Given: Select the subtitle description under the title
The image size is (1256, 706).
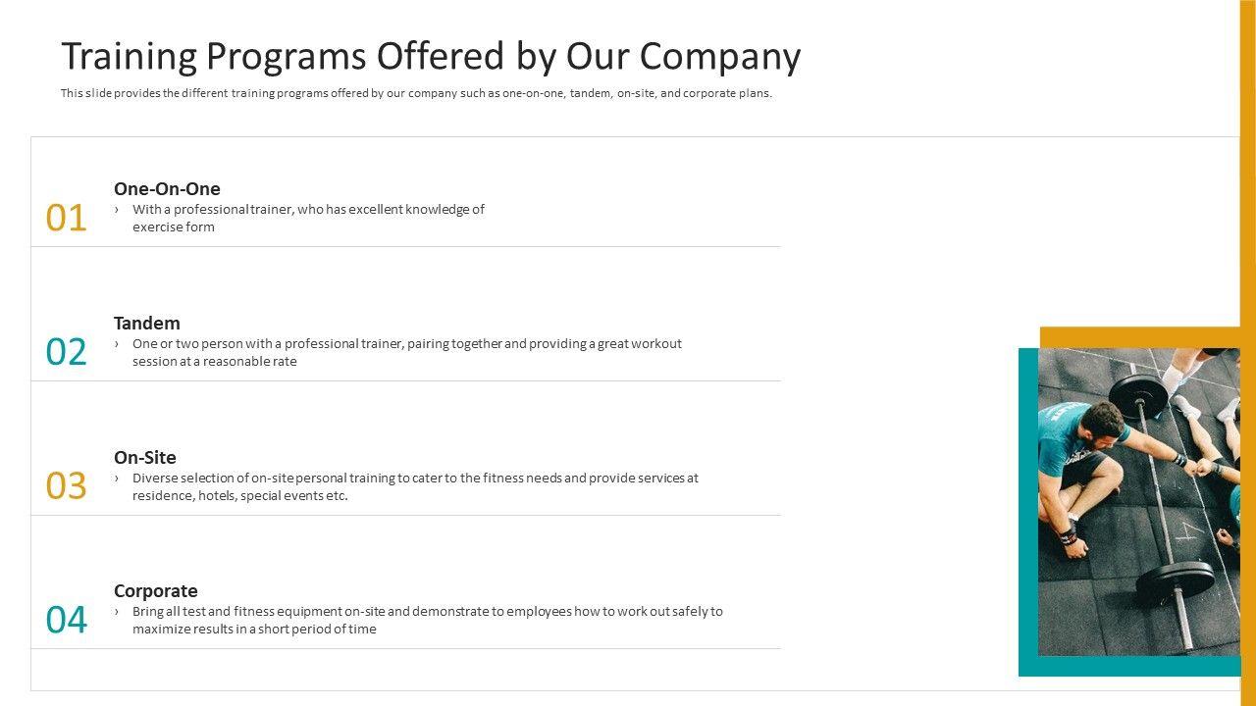Looking at the screenshot, I should click(x=416, y=94).
